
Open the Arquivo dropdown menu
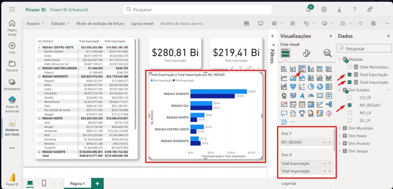pyautogui.click(x=35, y=23)
